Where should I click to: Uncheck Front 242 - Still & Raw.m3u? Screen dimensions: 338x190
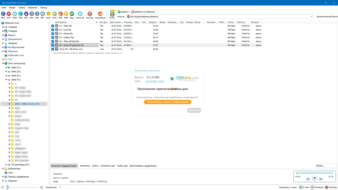click(x=53, y=49)
